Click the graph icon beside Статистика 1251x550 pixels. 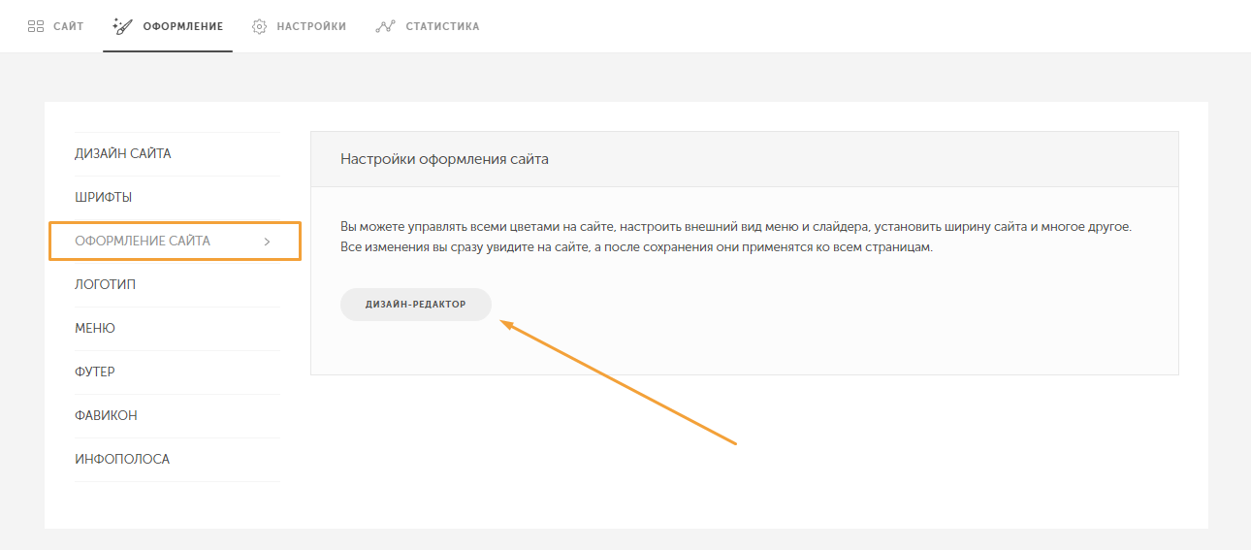click(x=385, y=26)
